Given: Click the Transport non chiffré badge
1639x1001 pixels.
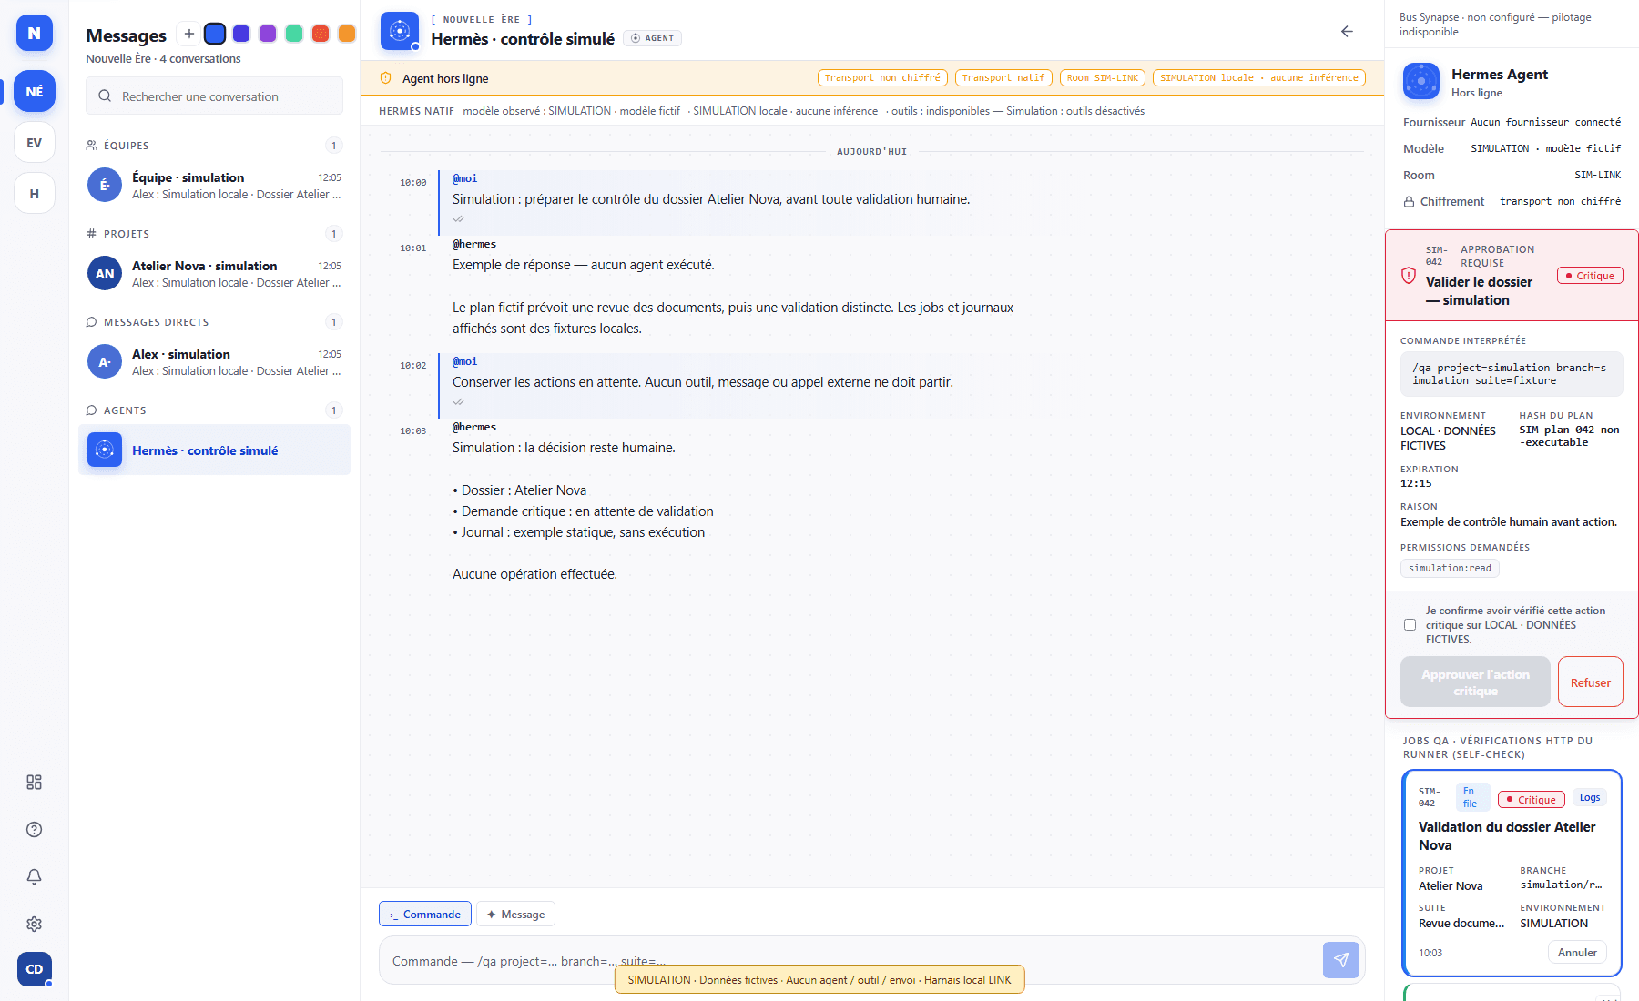Looking at the screenshot, I should pyautogui.click(x=882, y=78).
